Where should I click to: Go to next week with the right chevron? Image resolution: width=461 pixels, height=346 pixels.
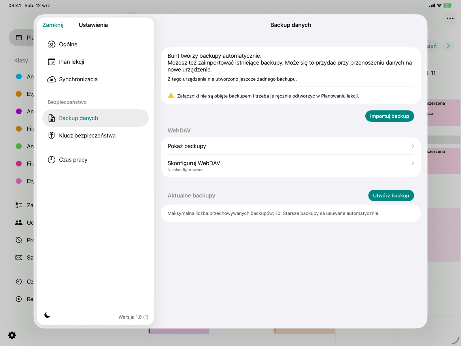pos(448,46)
